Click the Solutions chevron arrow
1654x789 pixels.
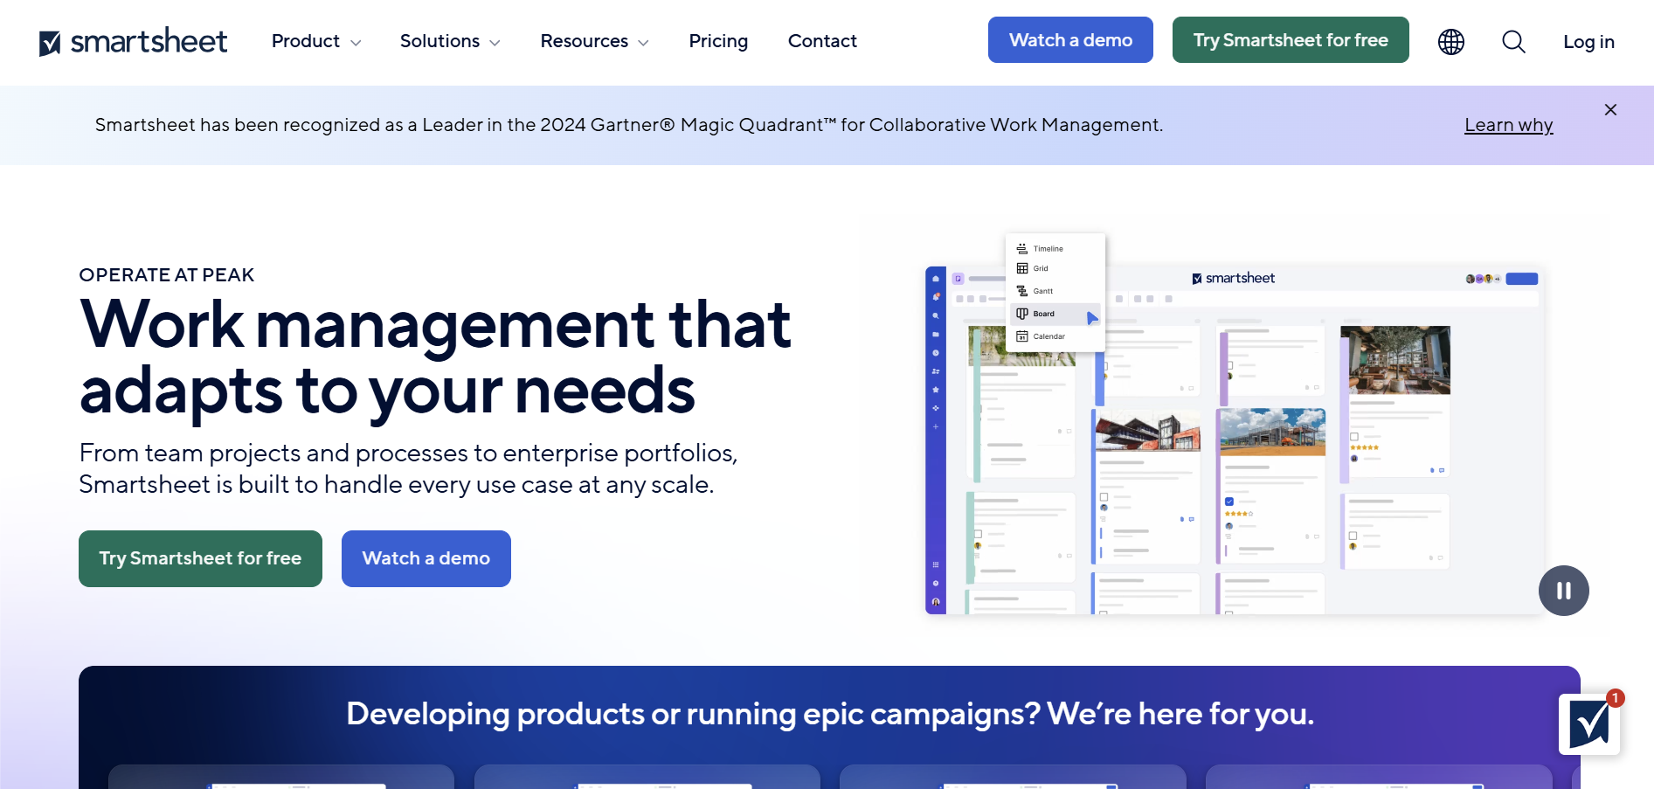(495, 43)
